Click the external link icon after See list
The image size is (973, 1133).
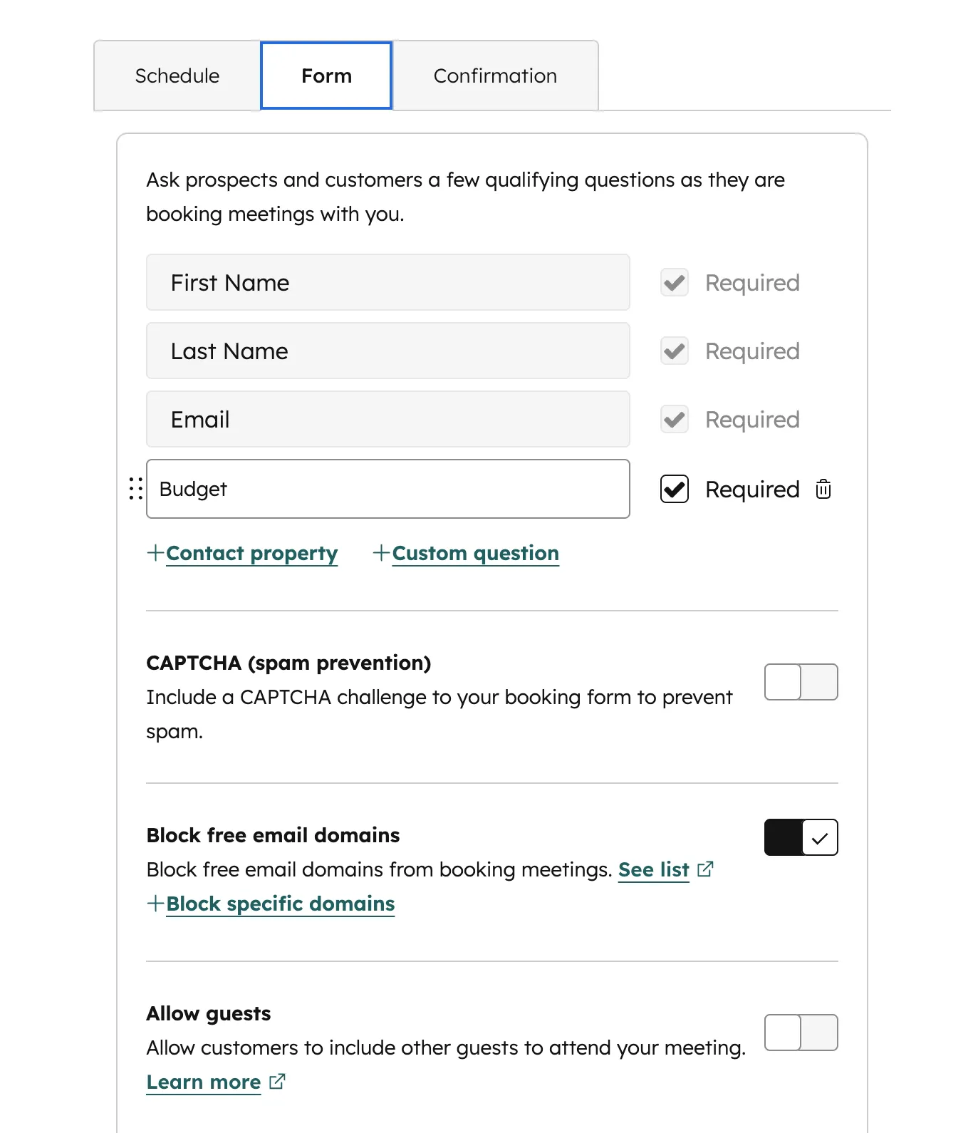(706, 869)
